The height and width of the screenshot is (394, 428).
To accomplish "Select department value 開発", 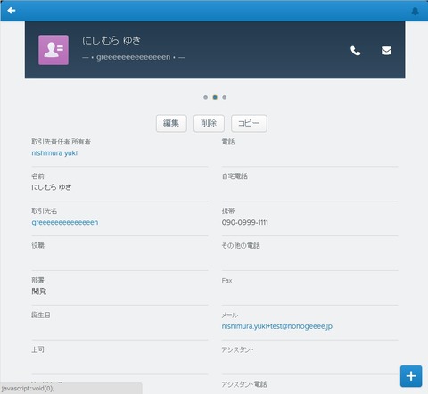I will [x=39, y=291].
